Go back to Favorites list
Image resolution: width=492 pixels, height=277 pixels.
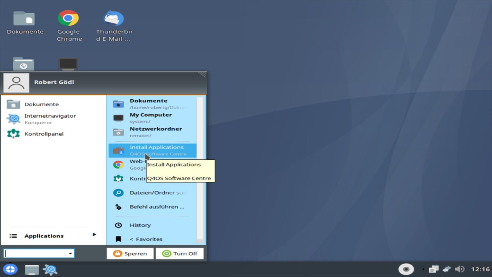click(x=146, y=239)
